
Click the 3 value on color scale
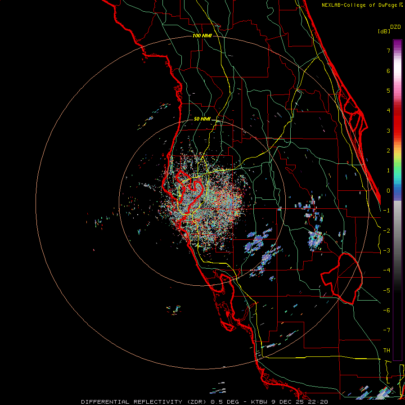coord(388,130)
